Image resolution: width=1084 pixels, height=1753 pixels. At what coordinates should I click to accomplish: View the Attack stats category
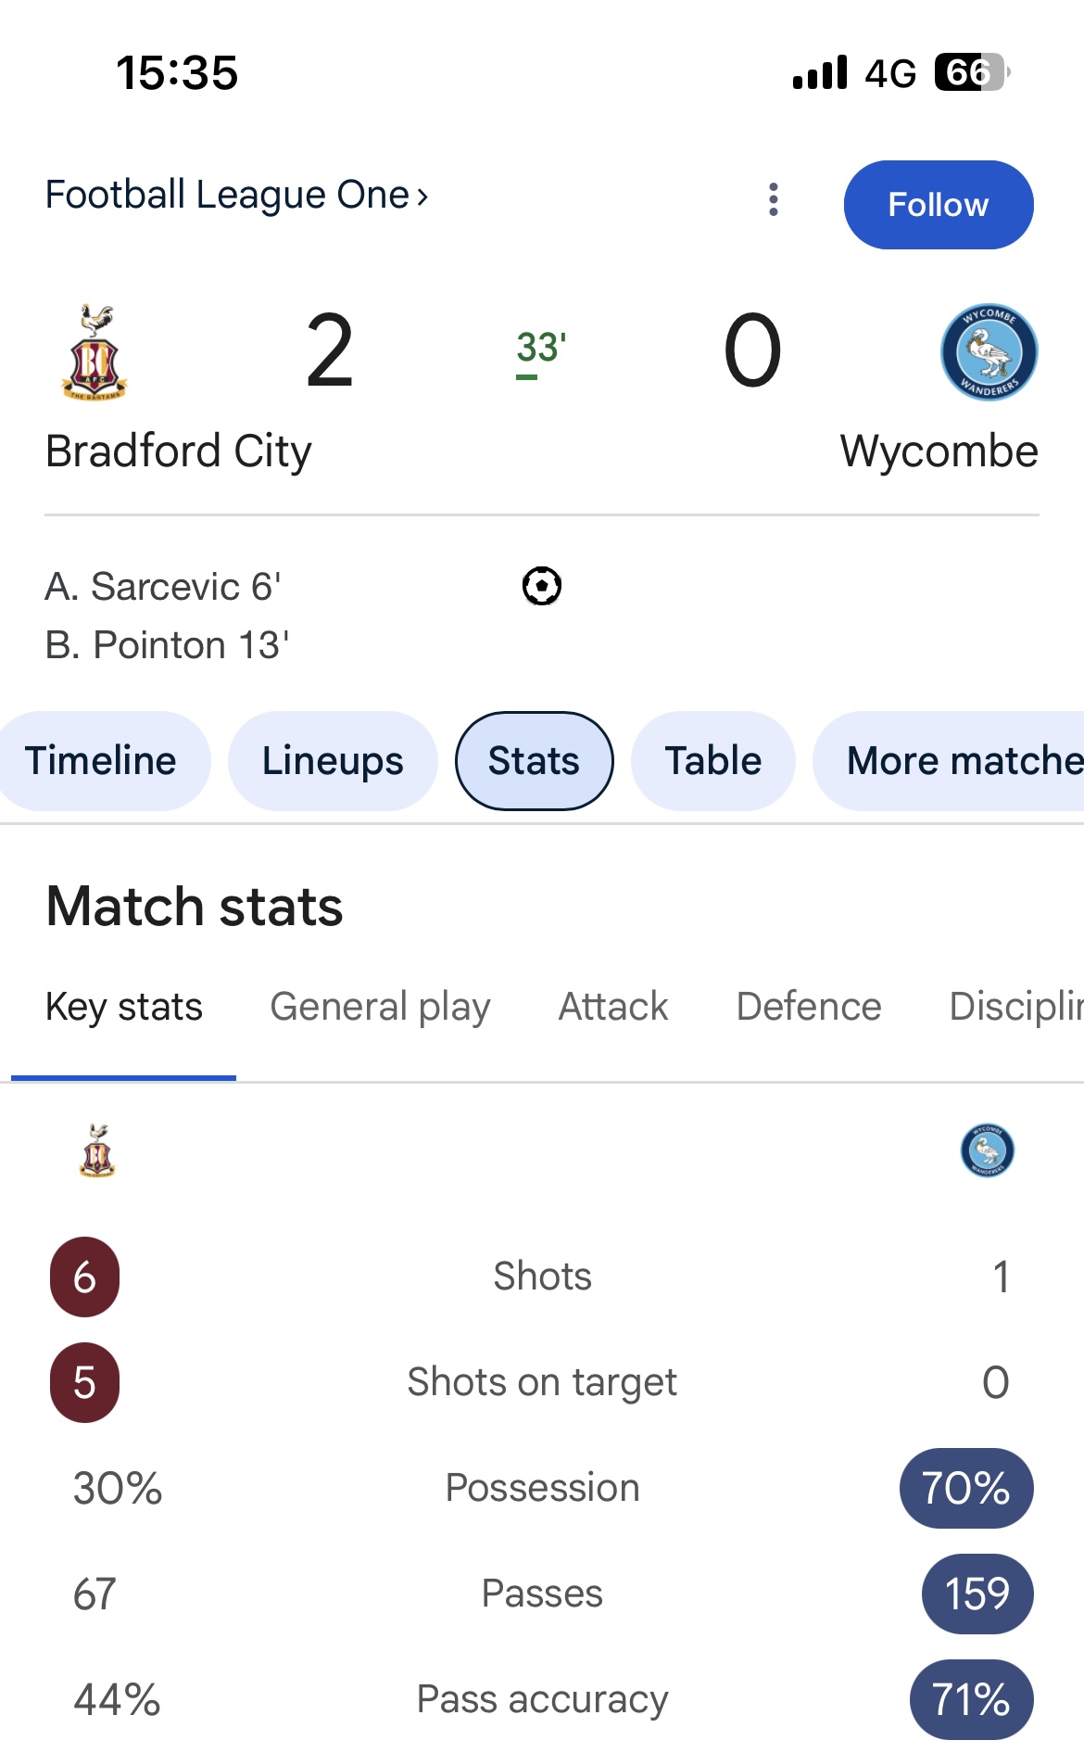coord(613,1007)
